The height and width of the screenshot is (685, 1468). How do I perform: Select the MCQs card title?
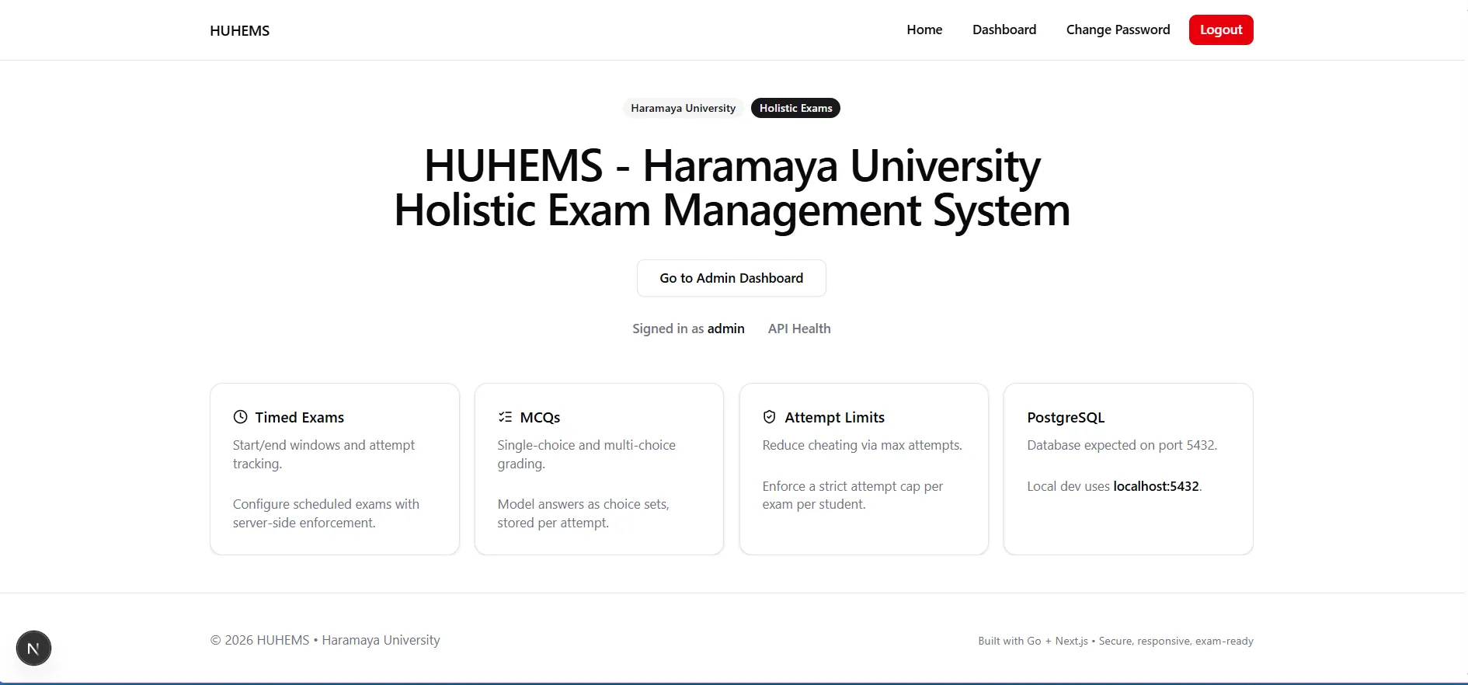(x=540, y=417)
